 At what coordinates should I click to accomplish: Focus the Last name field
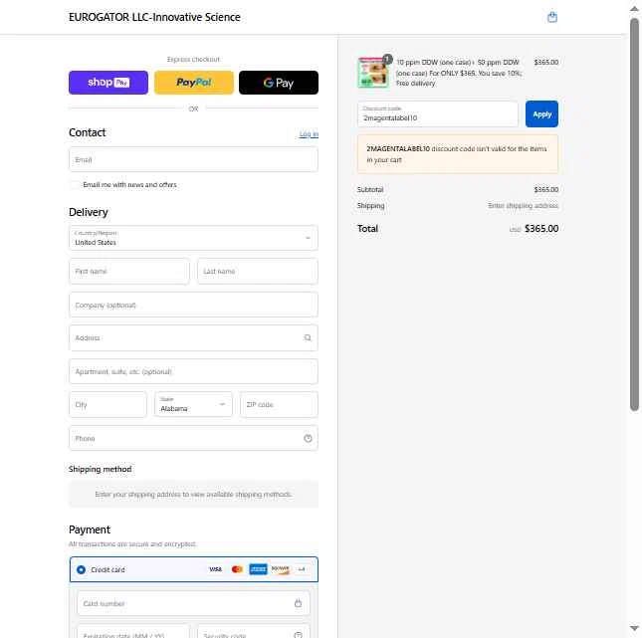258,271
